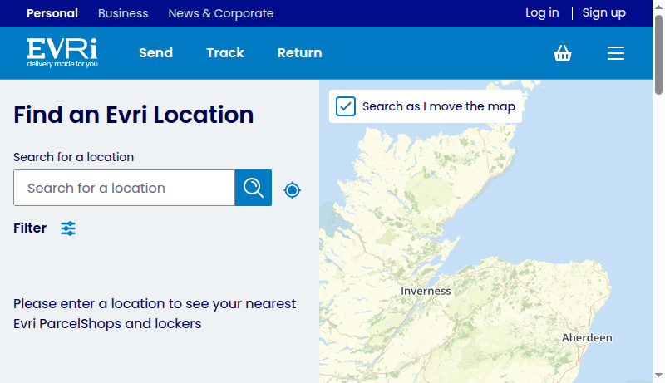Click the scrollbar up arrow

point(659,5)
